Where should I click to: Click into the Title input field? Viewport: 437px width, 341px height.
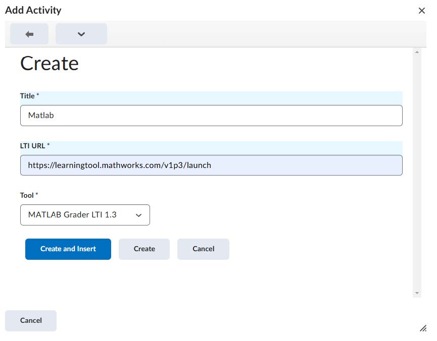[211, 116]
